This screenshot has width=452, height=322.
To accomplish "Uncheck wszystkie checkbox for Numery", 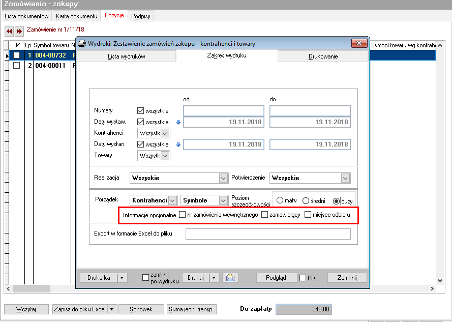I will (x=140, y=111).
